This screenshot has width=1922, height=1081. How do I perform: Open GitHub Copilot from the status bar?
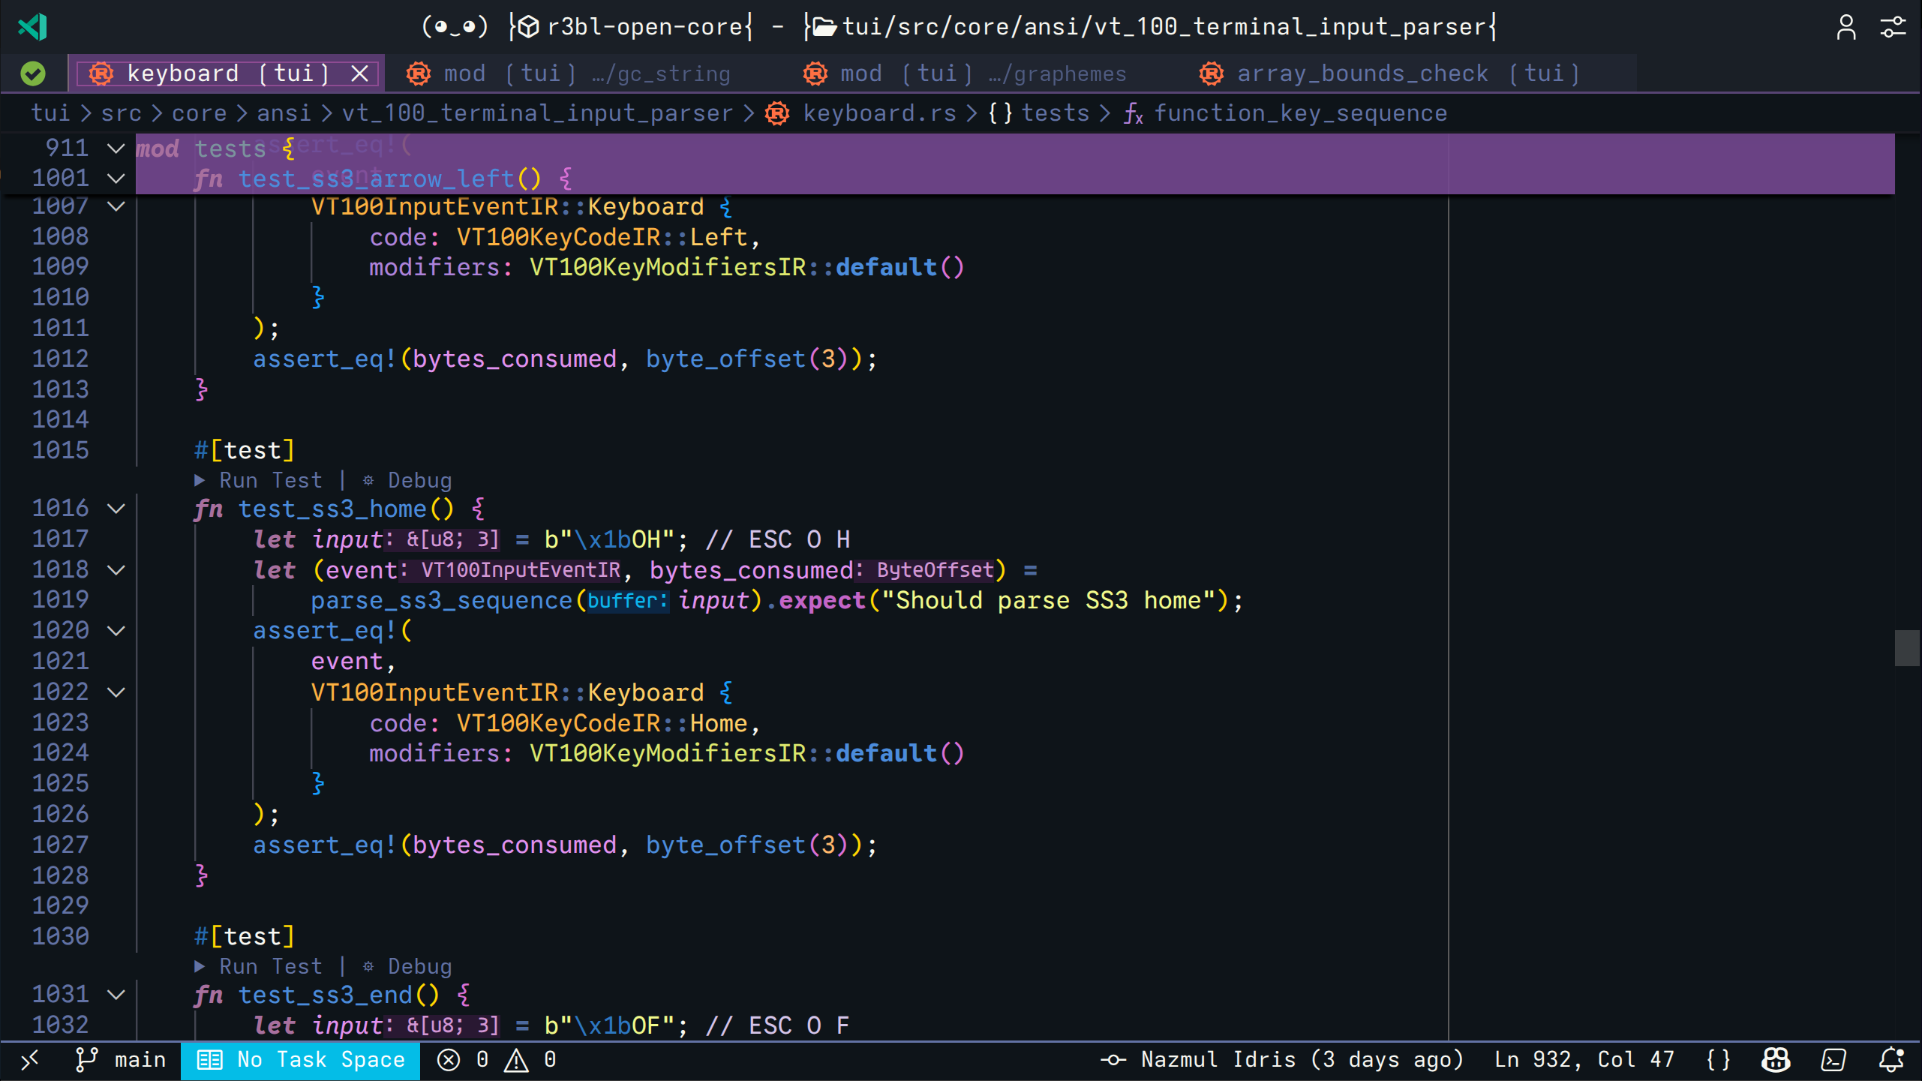coord(1775,1059)
